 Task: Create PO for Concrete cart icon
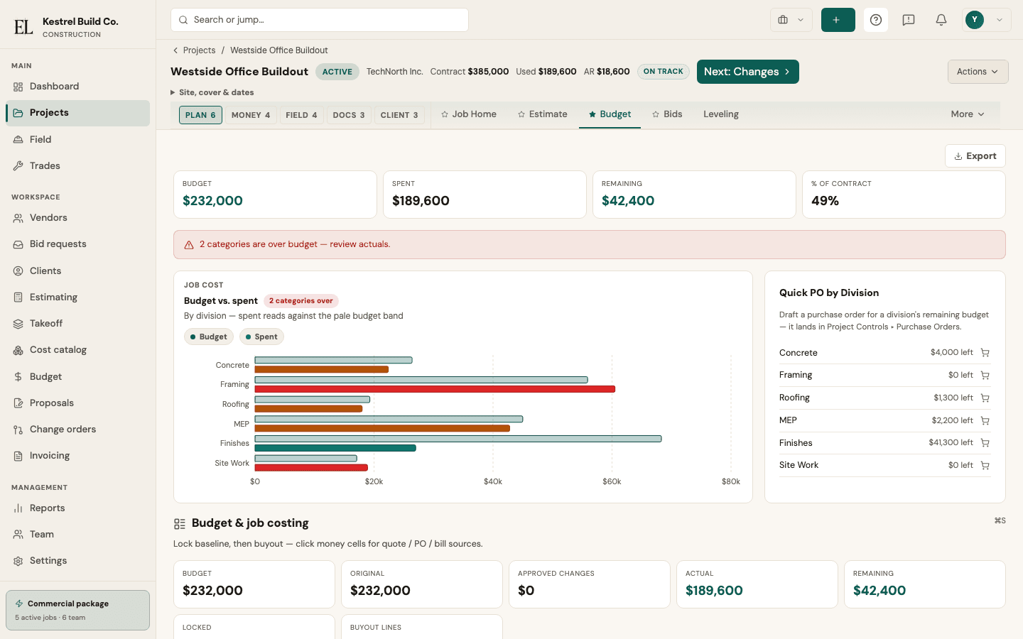coord(985,353)
